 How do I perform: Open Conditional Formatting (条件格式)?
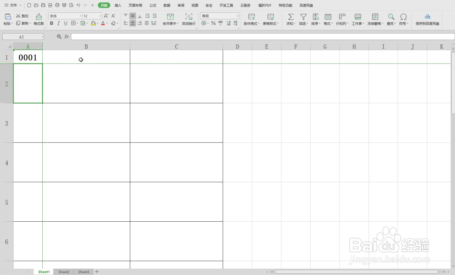click(x=251, y=19)
